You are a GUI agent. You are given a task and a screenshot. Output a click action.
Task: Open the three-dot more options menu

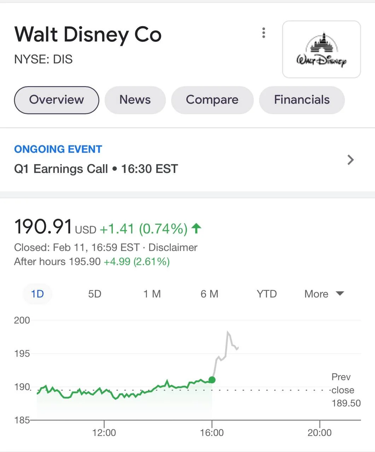coord(263,33)
